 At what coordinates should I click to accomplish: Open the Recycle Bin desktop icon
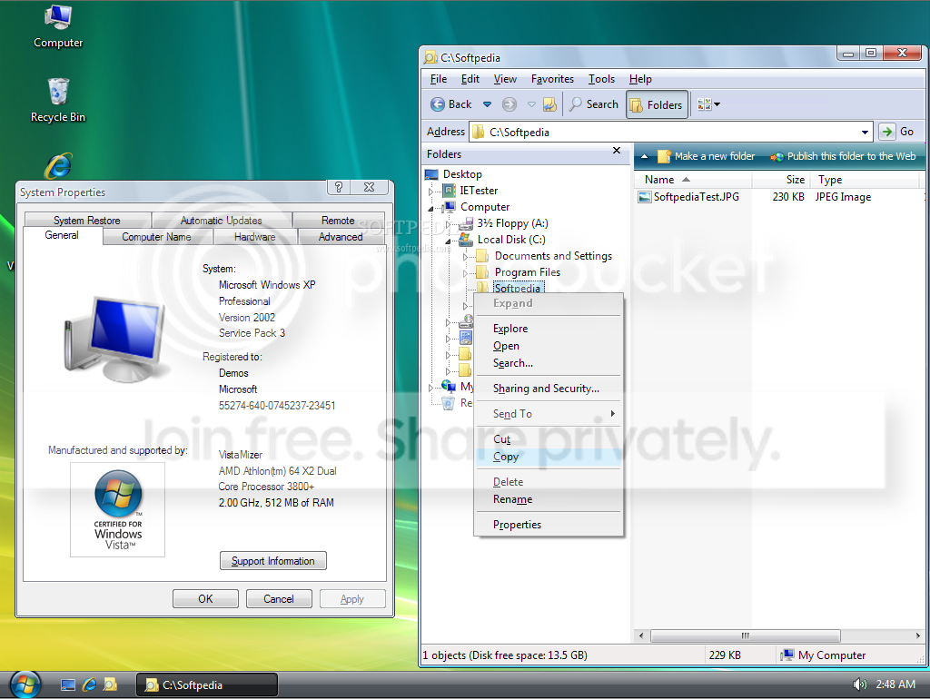coord(58,100)
